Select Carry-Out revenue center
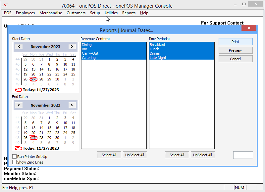The width and height of the screenshot is (265, 192). (114, 53)
